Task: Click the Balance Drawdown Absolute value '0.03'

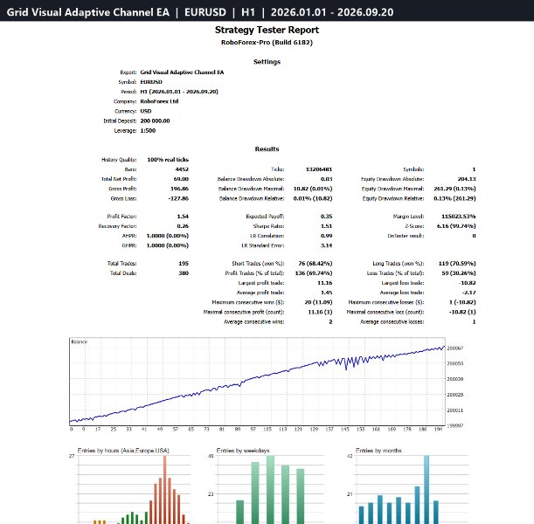Action: [326, 179]
